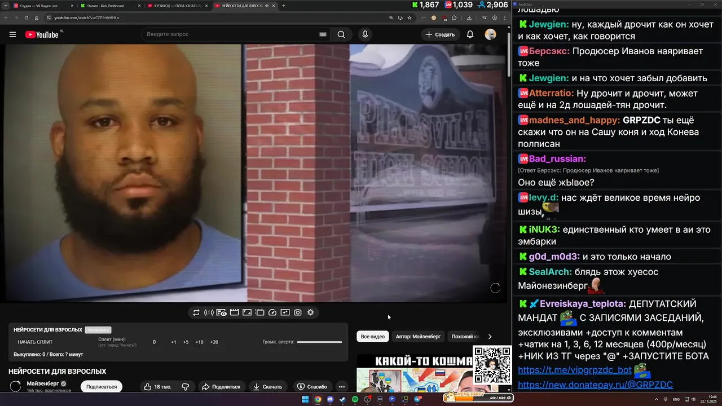
Task: Click the Поделиться share button
Action: click(221, 387)
